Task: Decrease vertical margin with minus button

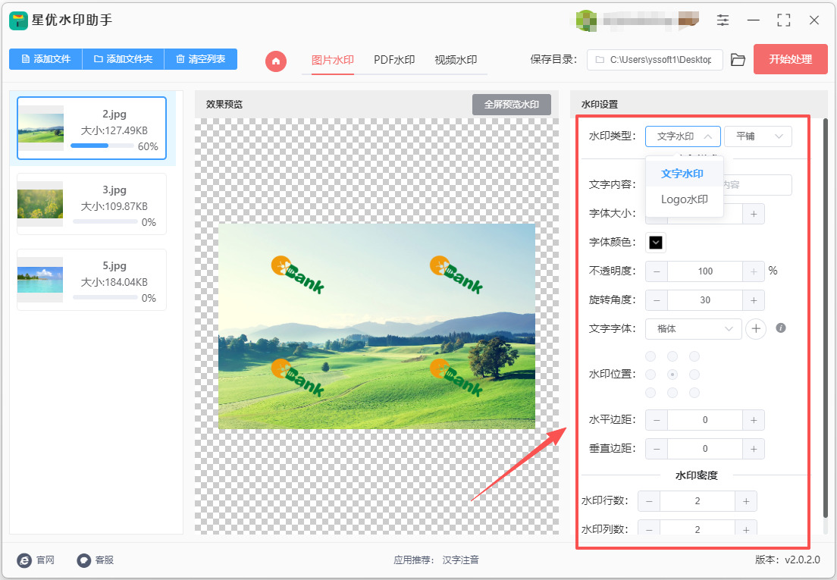Action: 657,449
